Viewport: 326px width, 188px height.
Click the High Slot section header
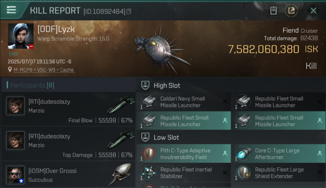pos(167,85)
